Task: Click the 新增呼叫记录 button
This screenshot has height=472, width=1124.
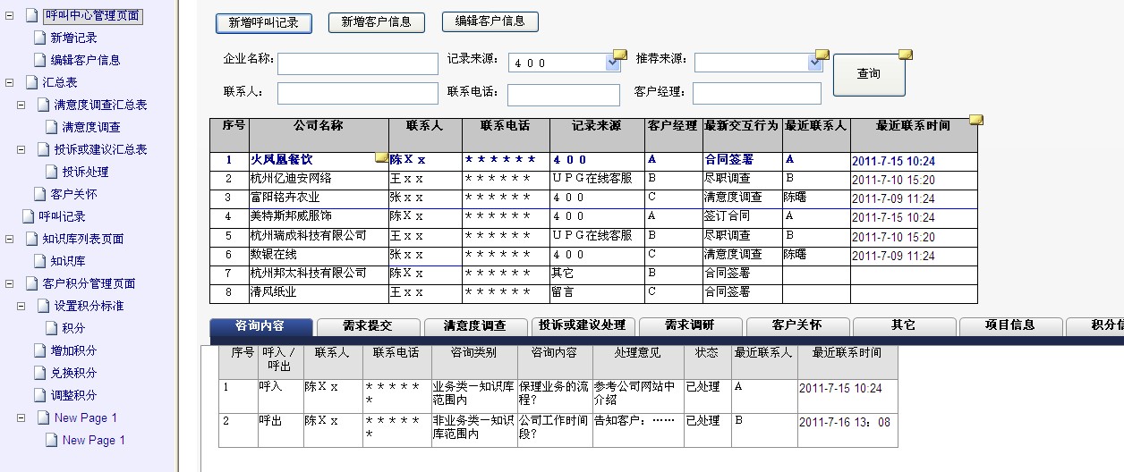Action: 264,23
